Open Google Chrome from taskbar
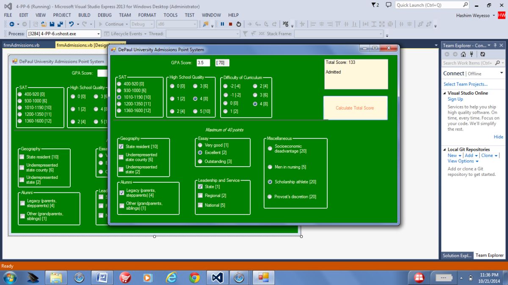Viewport: 508px width, 285px height. pyautogui.click(x=195, y=277)
